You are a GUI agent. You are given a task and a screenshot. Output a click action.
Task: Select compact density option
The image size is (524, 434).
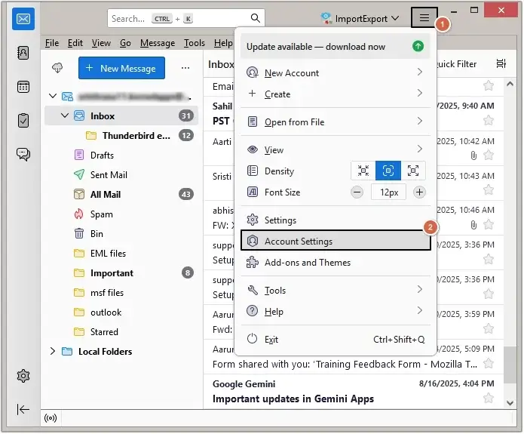(363, 171)
